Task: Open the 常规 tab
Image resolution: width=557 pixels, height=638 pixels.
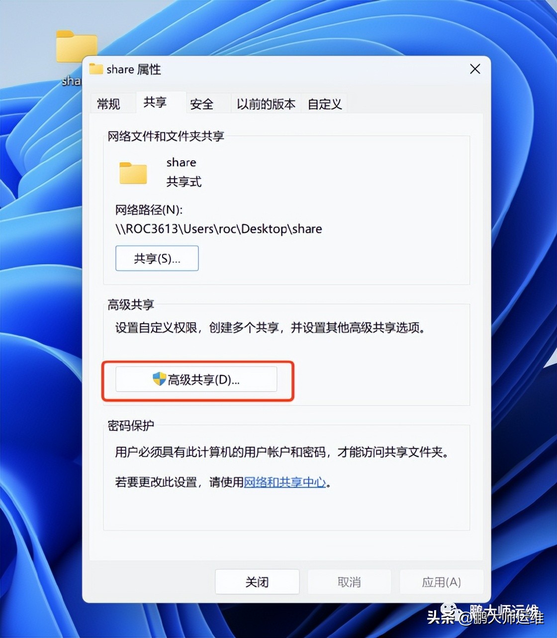Action: [109, 104]
